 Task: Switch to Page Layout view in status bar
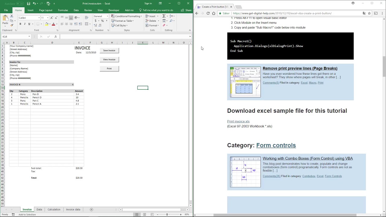tap(144, 214)
